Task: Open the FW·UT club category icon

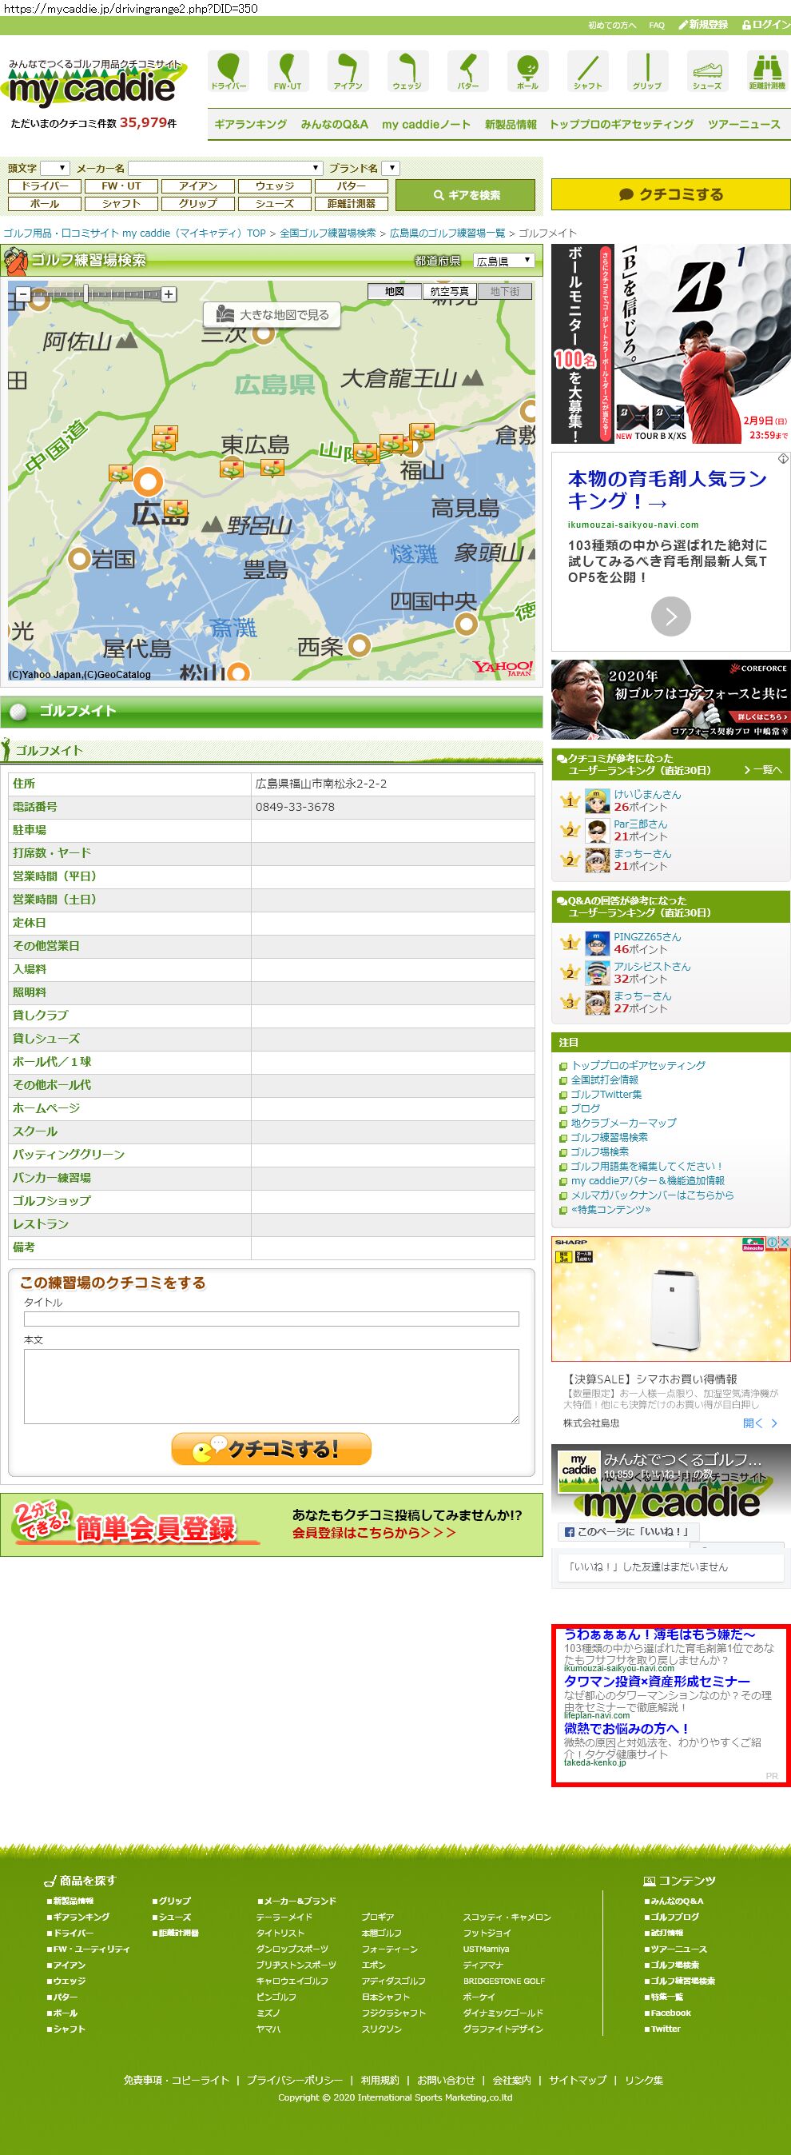Action: (x=288, y=70)
